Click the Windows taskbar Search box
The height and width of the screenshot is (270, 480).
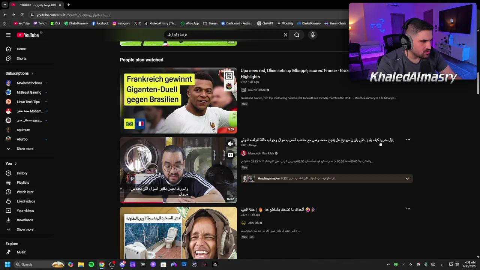tap(39, 264)
